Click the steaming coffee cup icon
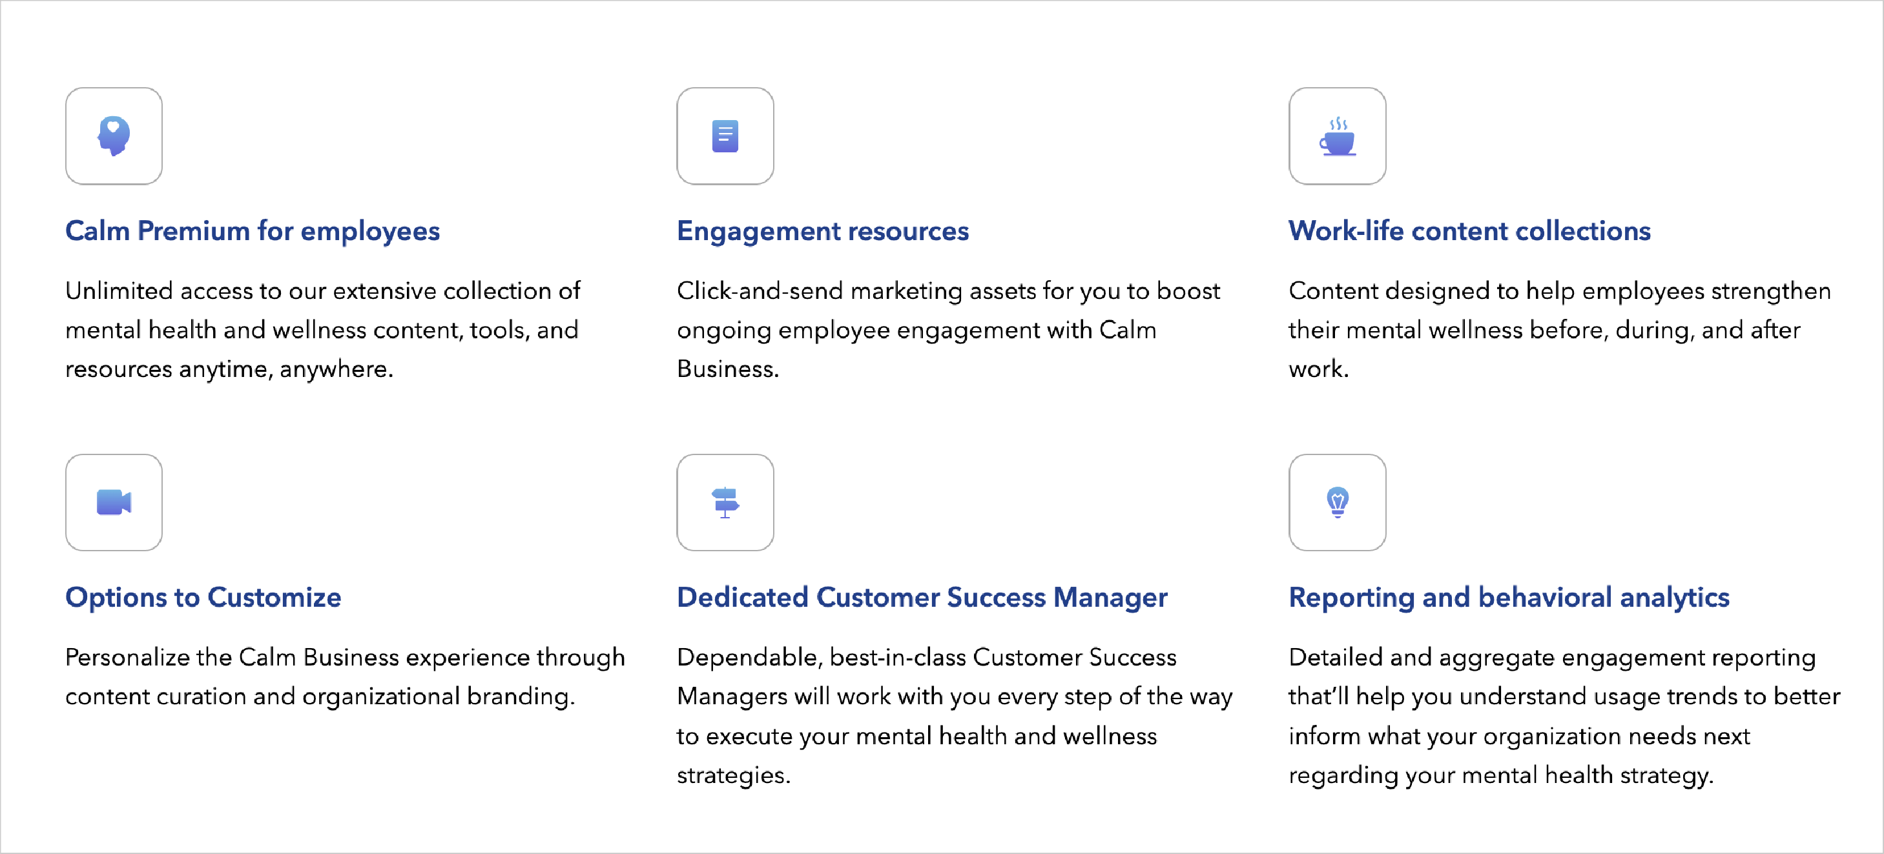Image resolution: width=1884 pixels, height=854 pixels. [x=1337, y=136]
